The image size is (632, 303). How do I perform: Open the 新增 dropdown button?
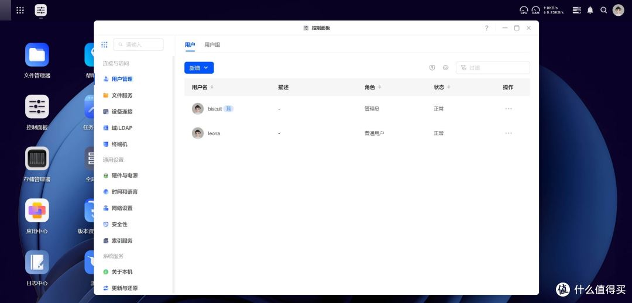(x=199, y=68)
